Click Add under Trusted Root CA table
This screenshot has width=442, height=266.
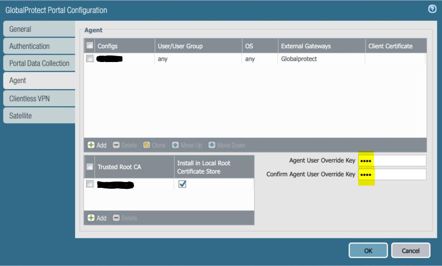[97, 218]
